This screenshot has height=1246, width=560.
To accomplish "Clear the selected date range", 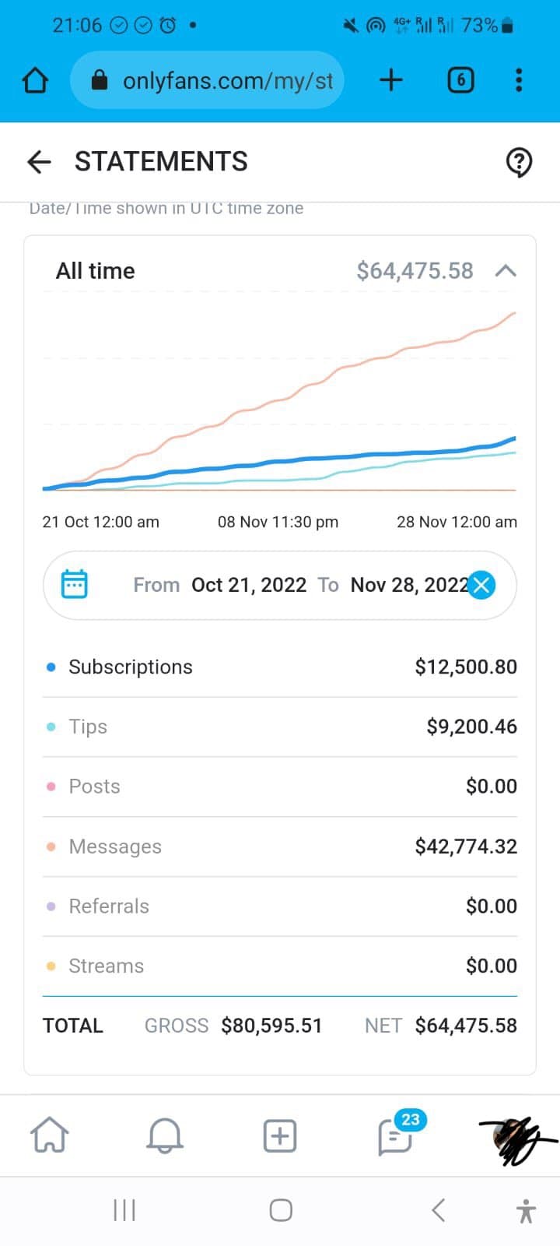I will [x=481, y=585].
